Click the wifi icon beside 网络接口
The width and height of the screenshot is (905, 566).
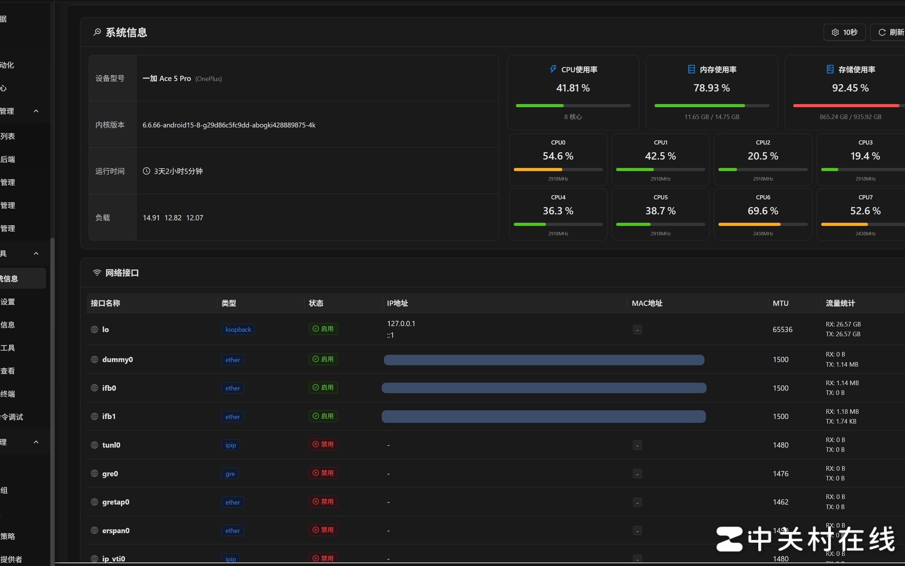coord(97,272)
